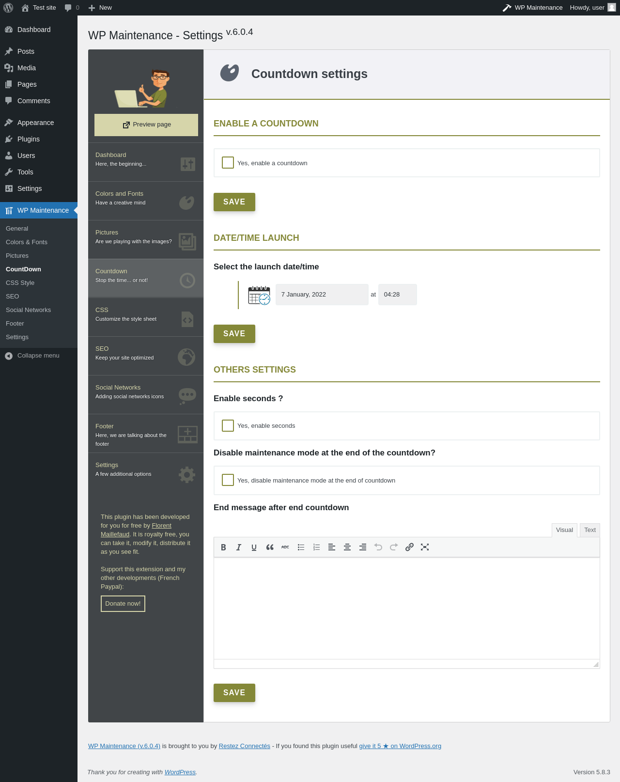Open the General submenu item

point(39,229)
